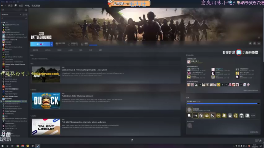Viewport: 264px width, 148px height.
Task: Select PICO PARK in the library list
Action: [8, 99]
